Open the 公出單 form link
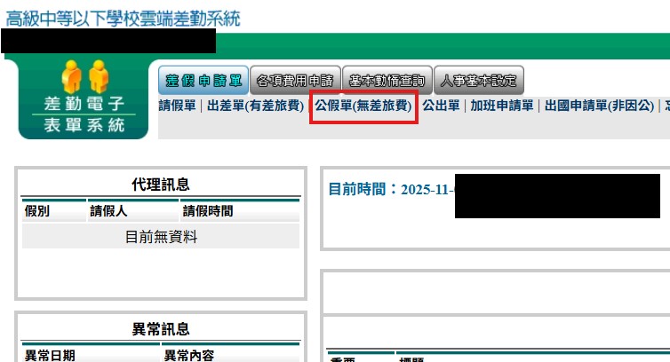 coord(441,106)
